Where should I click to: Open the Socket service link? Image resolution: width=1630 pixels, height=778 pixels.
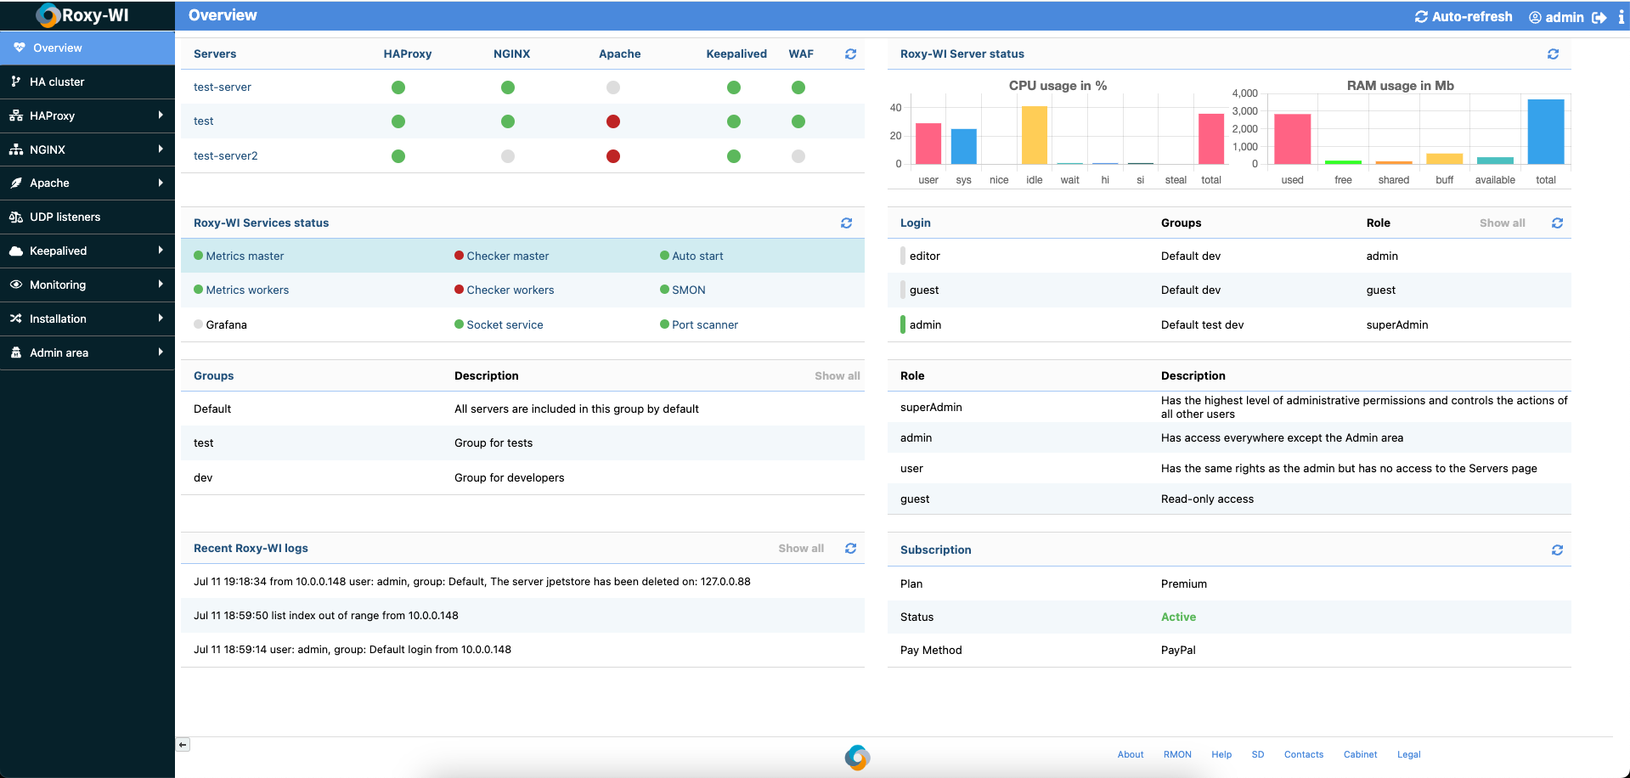point(505,324)
